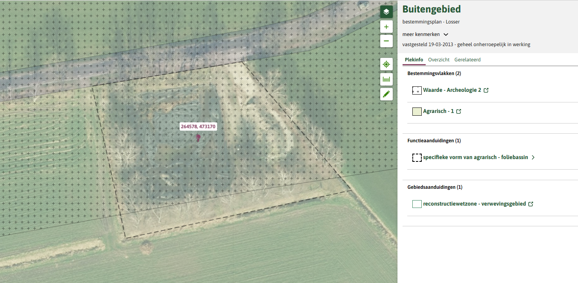Center map on my current location
Image resolution: width=578 pixels, height=283 pixels.
click(x=387, y=64)
